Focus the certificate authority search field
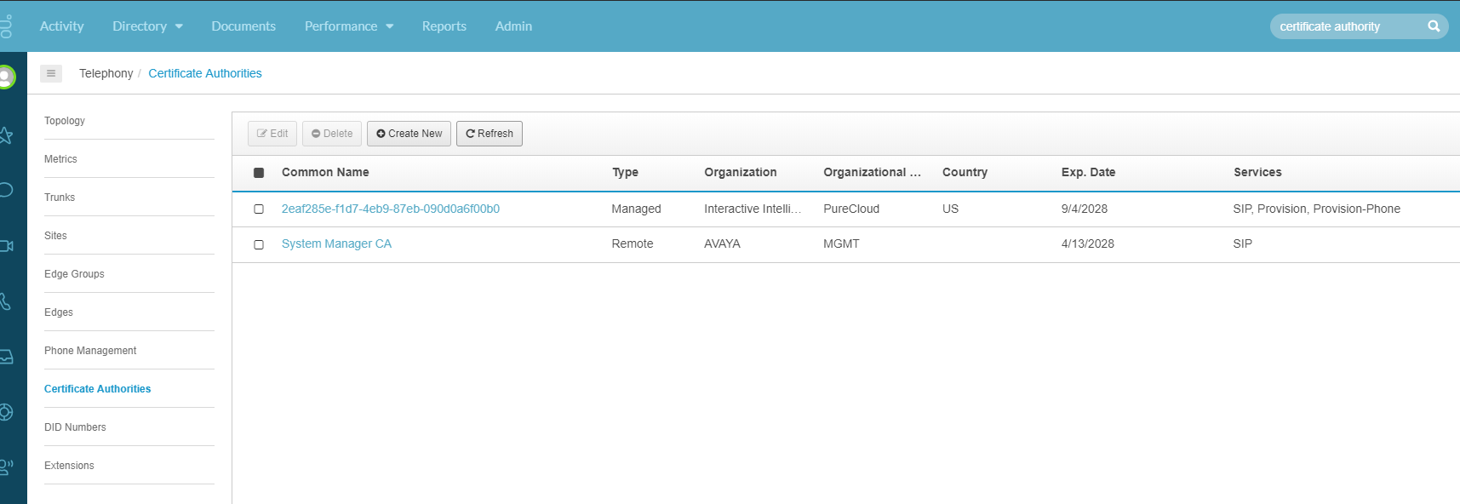The image size is (1460, 504). click(1348, 26)
